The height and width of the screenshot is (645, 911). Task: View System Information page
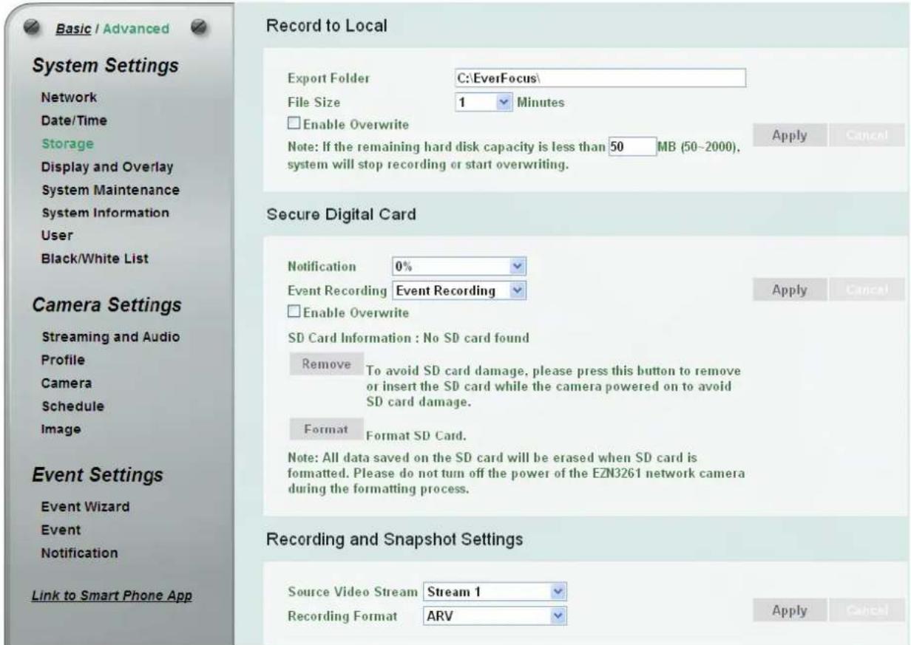point(106,213)
